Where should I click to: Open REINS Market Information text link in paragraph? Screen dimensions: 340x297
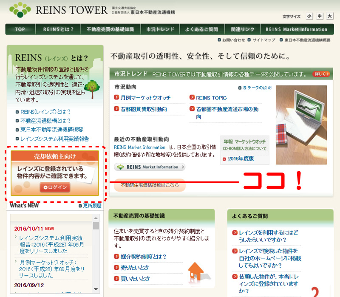[x=139, y=147]
